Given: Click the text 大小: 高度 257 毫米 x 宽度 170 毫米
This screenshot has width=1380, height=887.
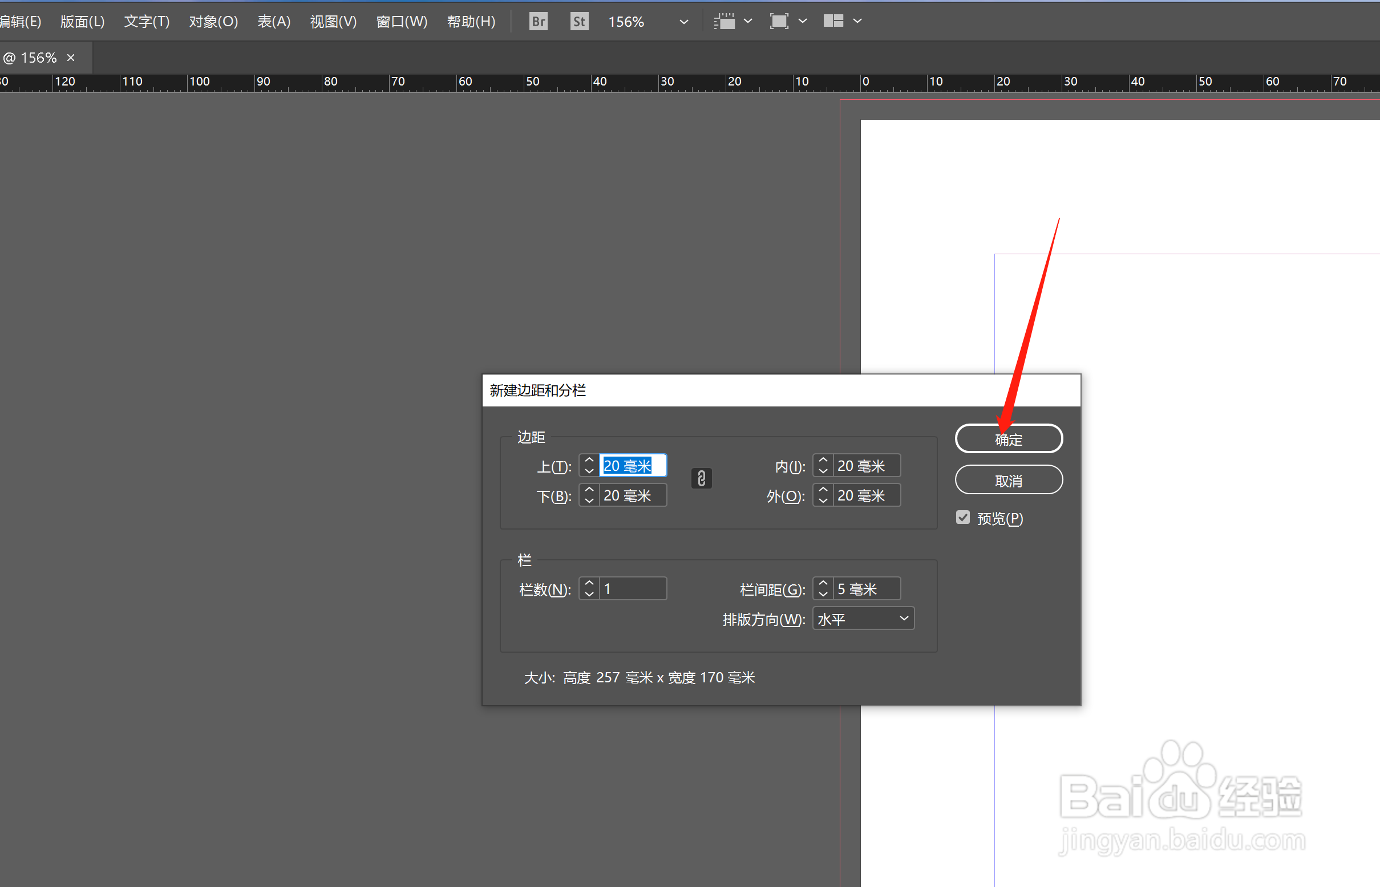Looking at the screenshot, I should [640, 677].
